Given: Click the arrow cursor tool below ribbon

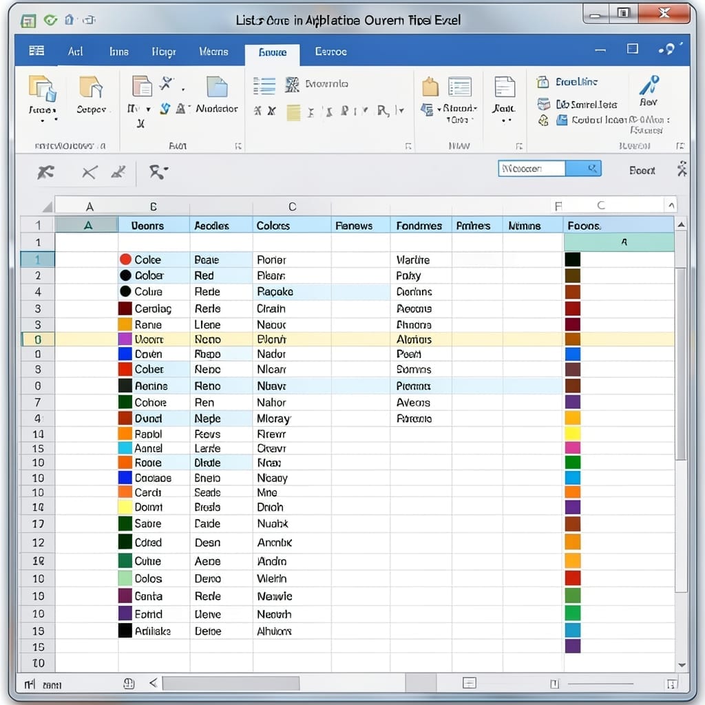Looking at the screenshot, I should 45,171.
